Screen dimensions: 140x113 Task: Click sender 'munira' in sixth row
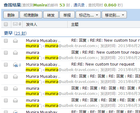tap(32, 100)
